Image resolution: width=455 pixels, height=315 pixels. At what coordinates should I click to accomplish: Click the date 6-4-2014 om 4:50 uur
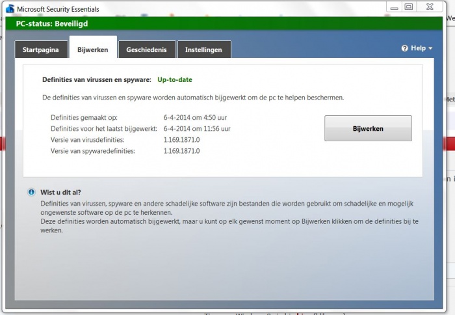tap(195, 118)
